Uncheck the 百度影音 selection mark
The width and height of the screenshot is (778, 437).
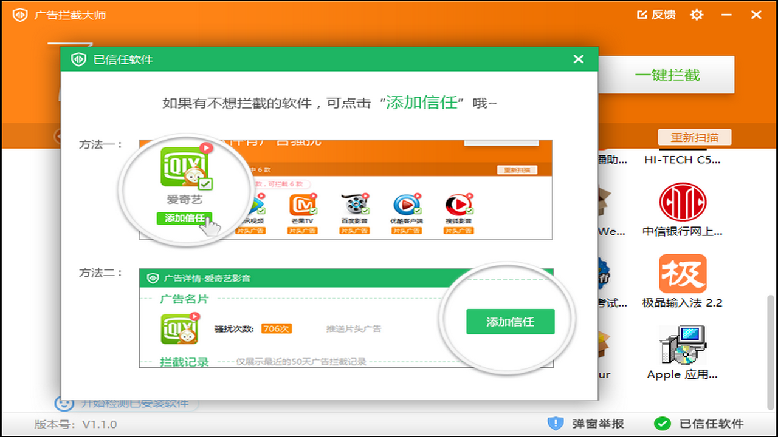coord(365,211)
